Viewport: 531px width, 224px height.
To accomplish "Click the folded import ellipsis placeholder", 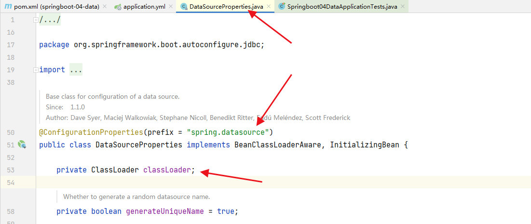I will tap(76, 70).
